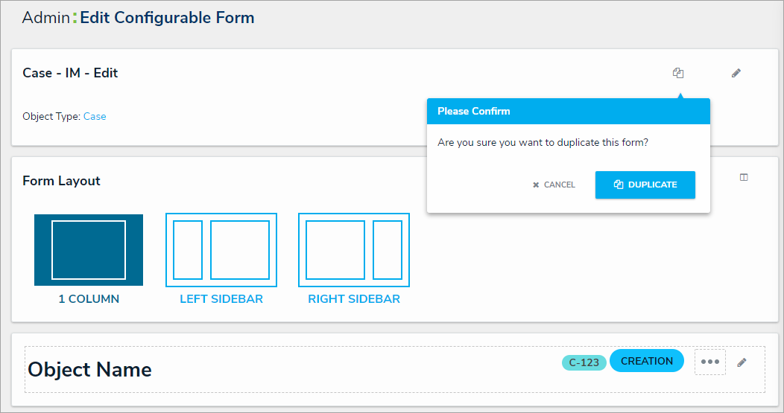
Task: Click the LEFT SIDEBAR label
Action: (x=221, y=299)
